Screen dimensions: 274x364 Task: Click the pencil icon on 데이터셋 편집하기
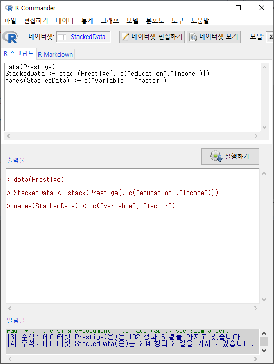point(125,37)
